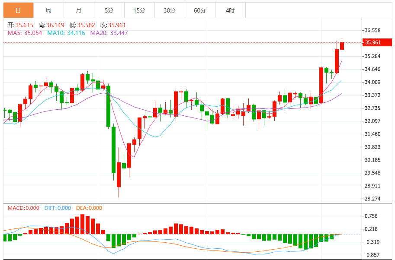Click the 33.372 price axis label
395x260 pixels.
pos(373,95)
